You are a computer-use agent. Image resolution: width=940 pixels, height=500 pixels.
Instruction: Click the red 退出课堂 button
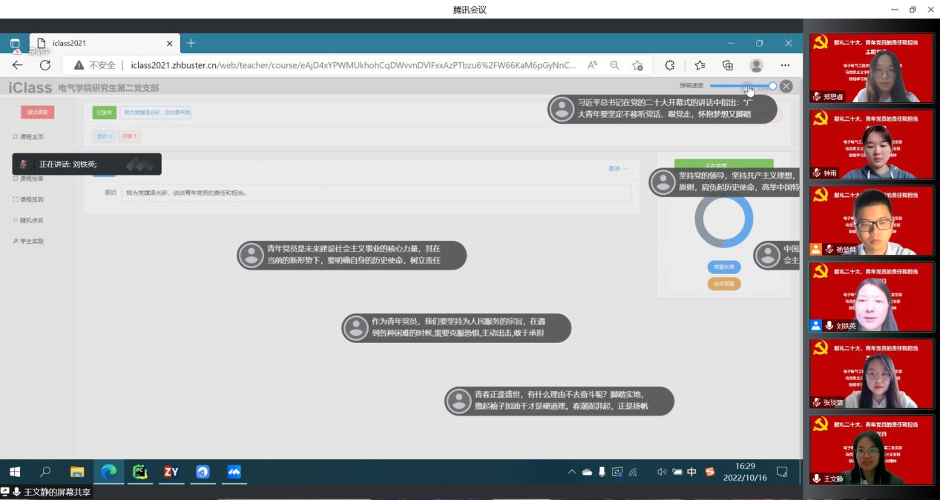(37, 113)
